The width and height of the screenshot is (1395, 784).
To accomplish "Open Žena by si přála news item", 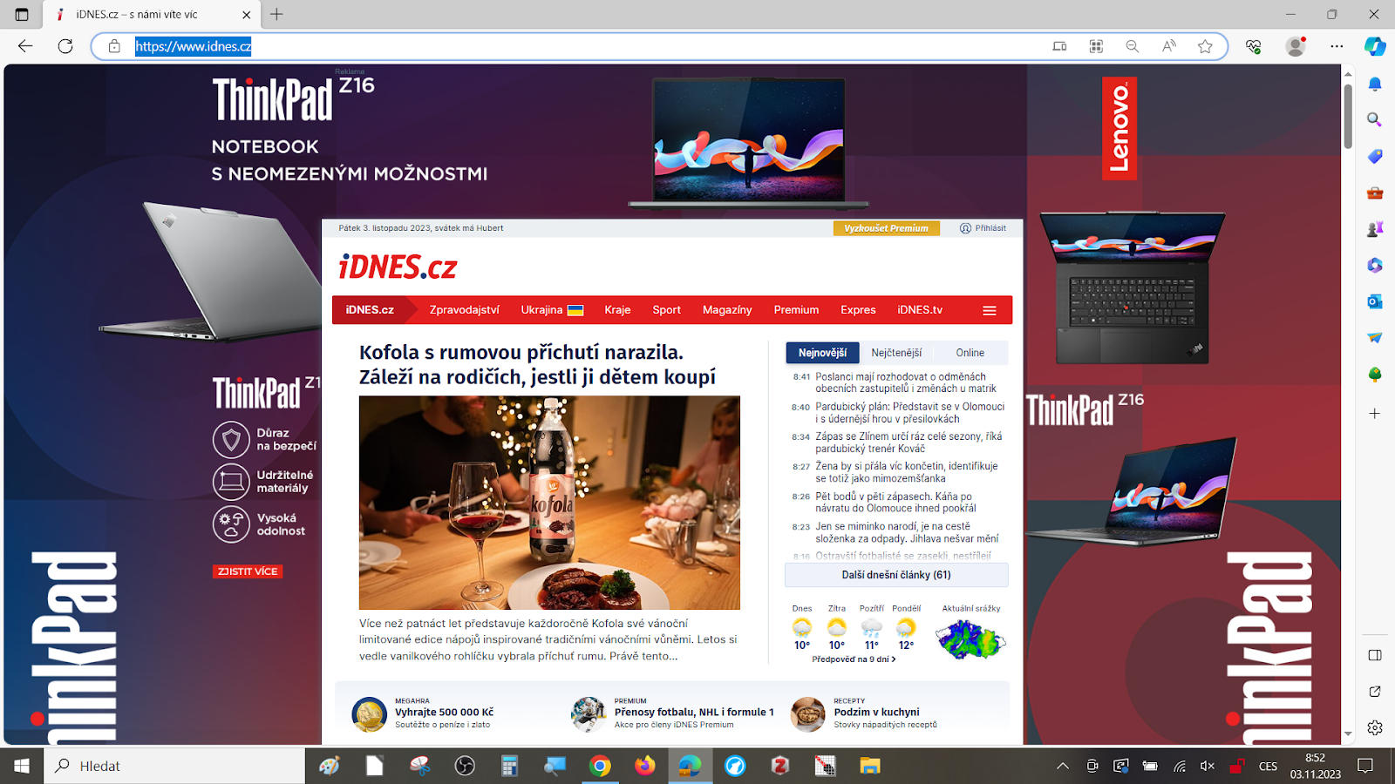I will coord(906,472).
